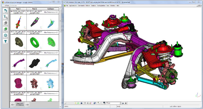The width and height of the screenshot is (203, 109).
Task: Click the Part 1 column header
Action: tap(18, 9)
